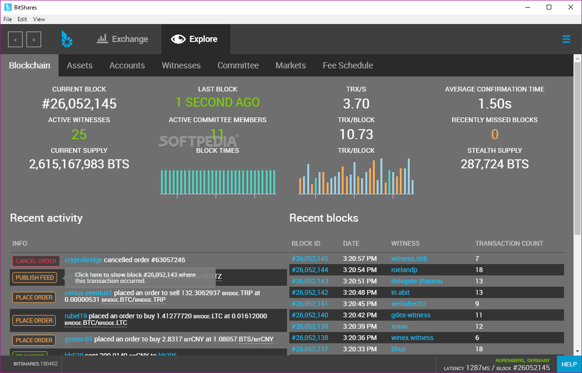Open the Explore tab
This screenshot has height=373, width=582.
195,39
